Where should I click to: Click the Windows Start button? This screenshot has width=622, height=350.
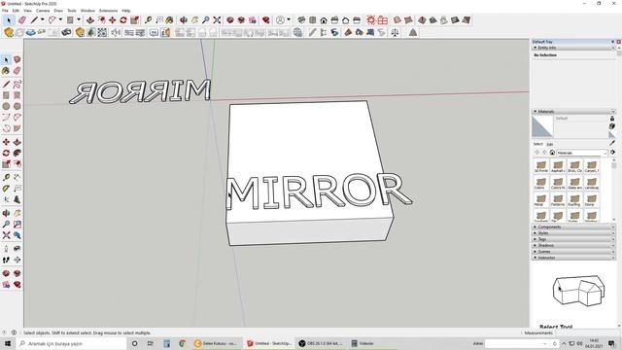[x=8, y=343]
